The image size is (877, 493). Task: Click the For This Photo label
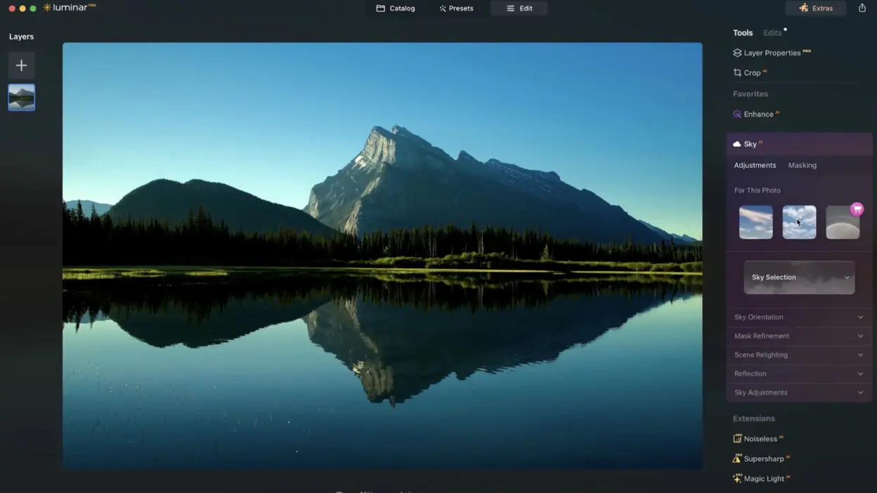coord(757,190)
